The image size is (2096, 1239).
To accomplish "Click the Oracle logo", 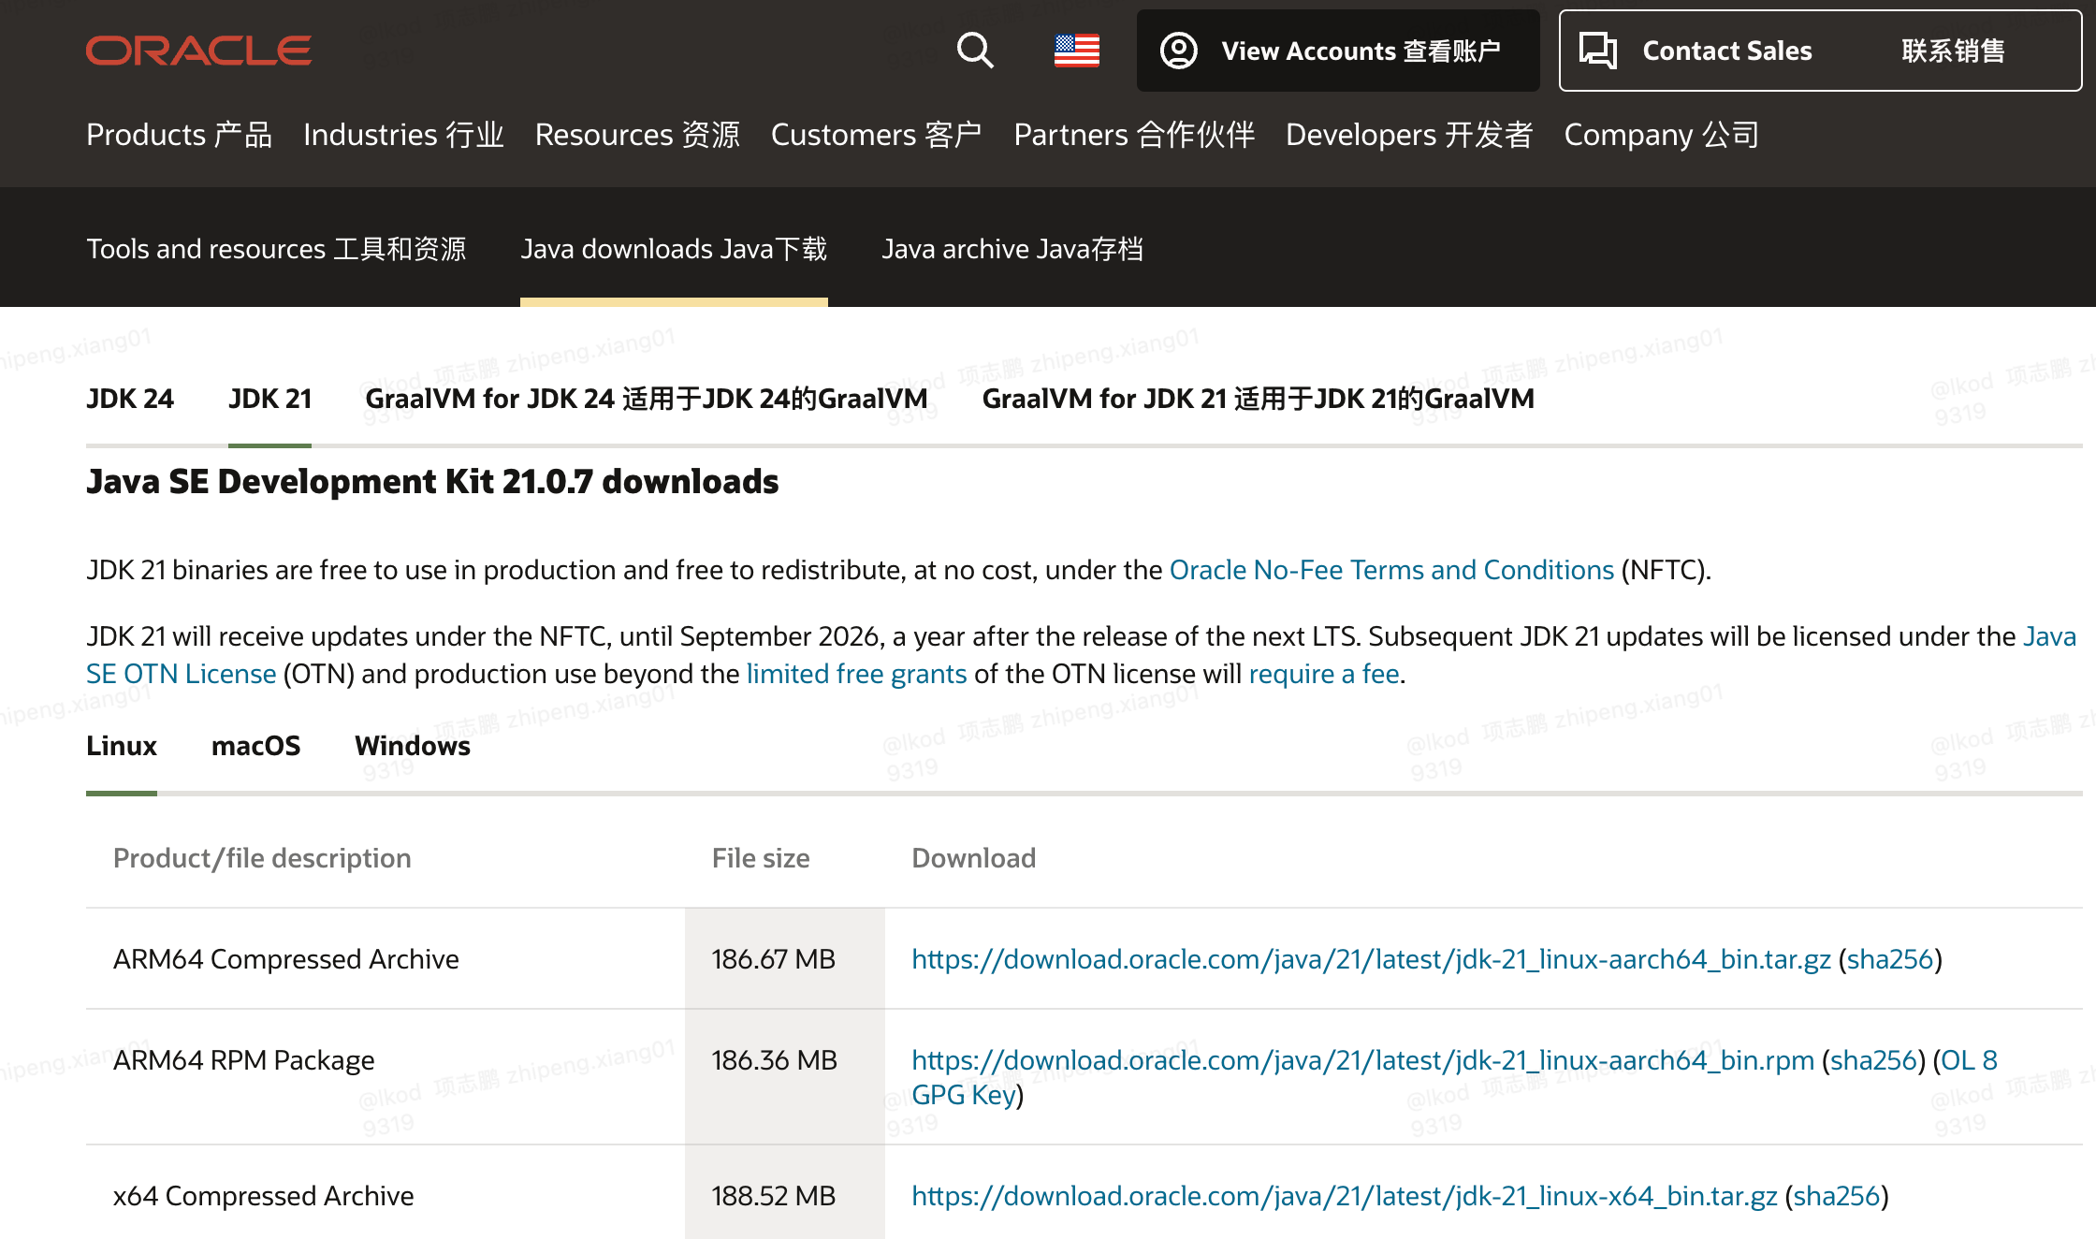I will click(198, 51).
